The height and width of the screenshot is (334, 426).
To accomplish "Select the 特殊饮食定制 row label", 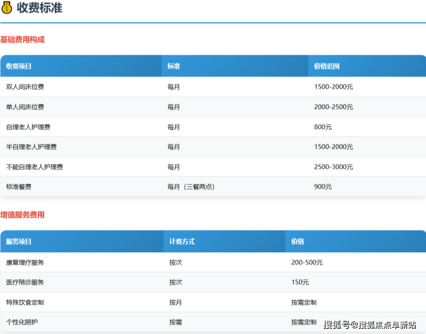I will click(x=25, y=302).
